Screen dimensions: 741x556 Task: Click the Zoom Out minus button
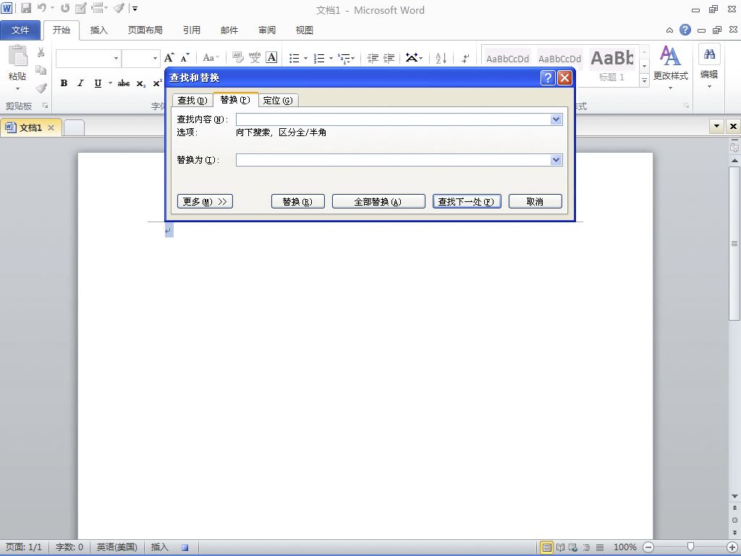(x=648, y=547)
